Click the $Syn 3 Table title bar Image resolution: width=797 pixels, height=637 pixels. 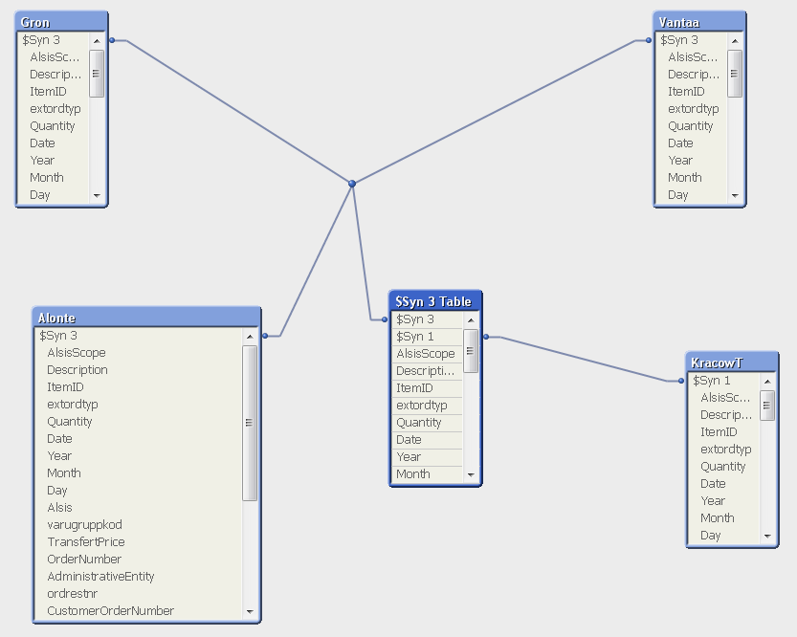coord(435,301)
